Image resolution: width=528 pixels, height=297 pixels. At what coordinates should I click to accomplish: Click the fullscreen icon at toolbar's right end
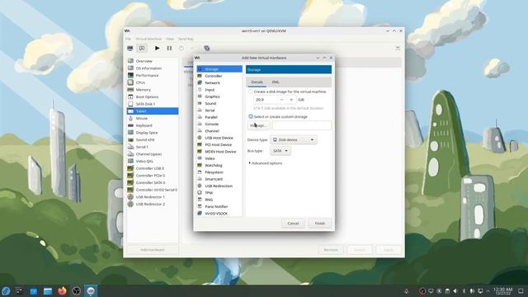pyautogui.click(x=398, y=48)
